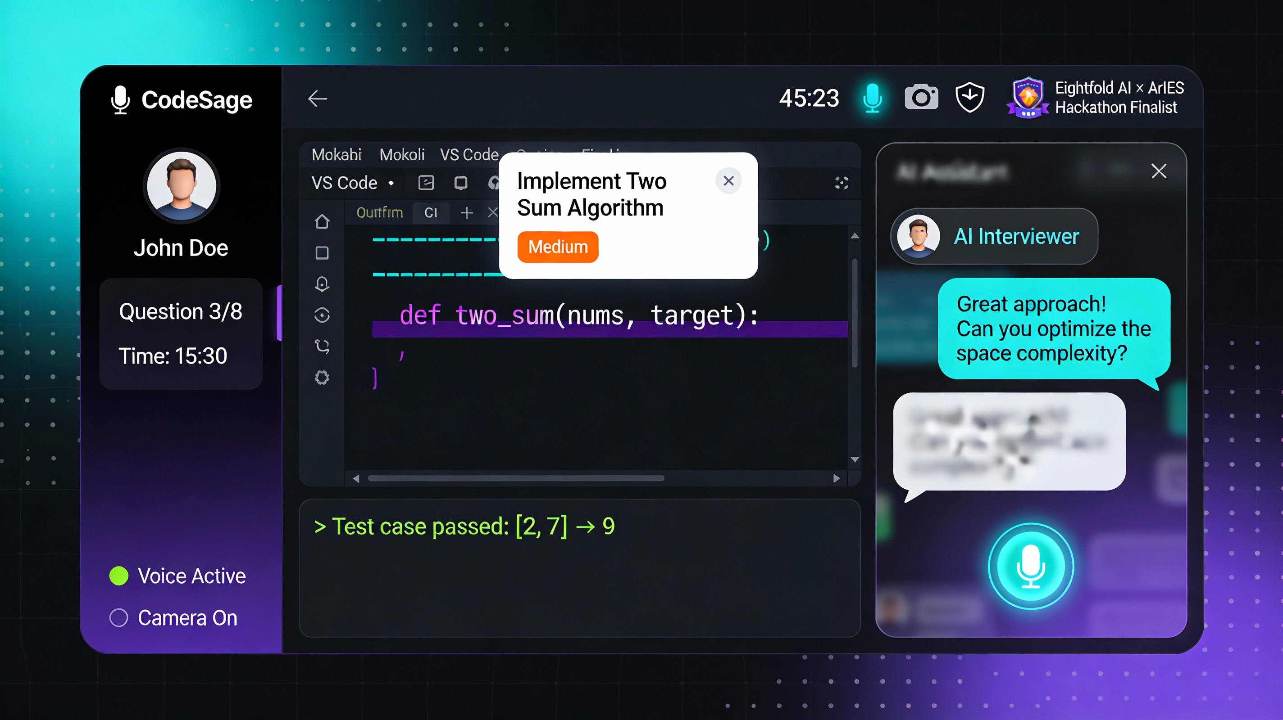Click the gear icon in editor sidebar
The height and width of the screenshot is (720, 1283).
click(x=322, y=378)
